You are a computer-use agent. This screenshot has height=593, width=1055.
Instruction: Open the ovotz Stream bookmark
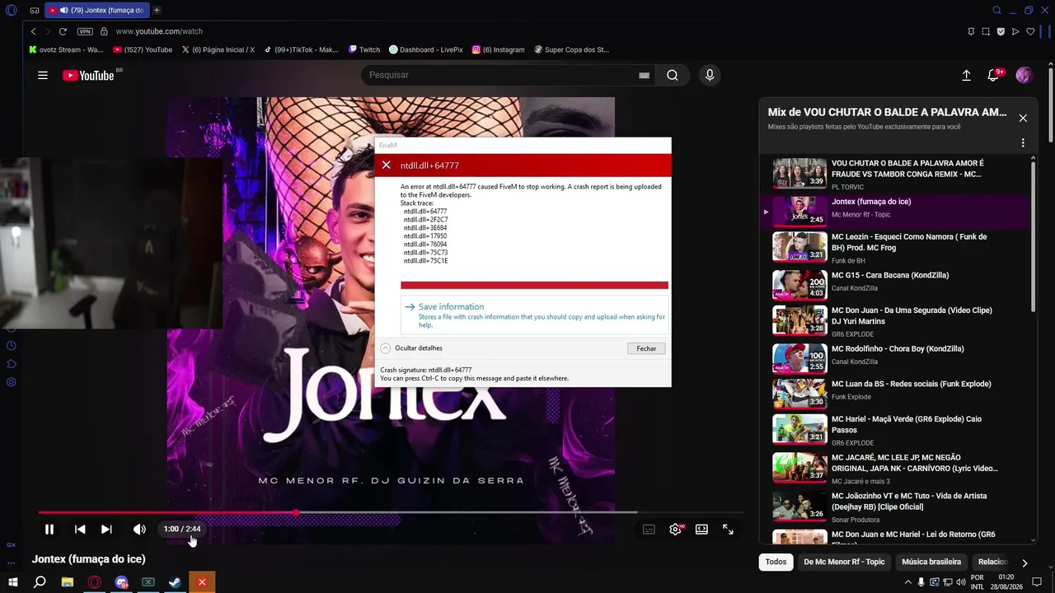click(66, 49)
